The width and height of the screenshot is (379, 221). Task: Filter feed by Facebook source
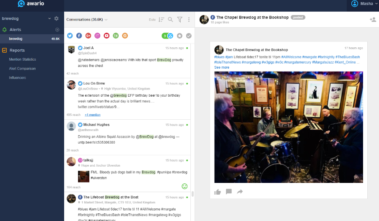pos(79,36)
